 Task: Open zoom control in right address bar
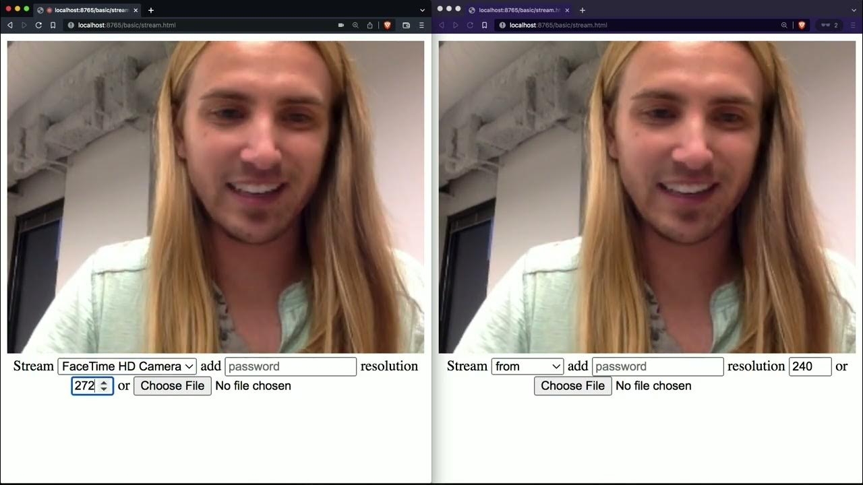[x=784, y=25]
